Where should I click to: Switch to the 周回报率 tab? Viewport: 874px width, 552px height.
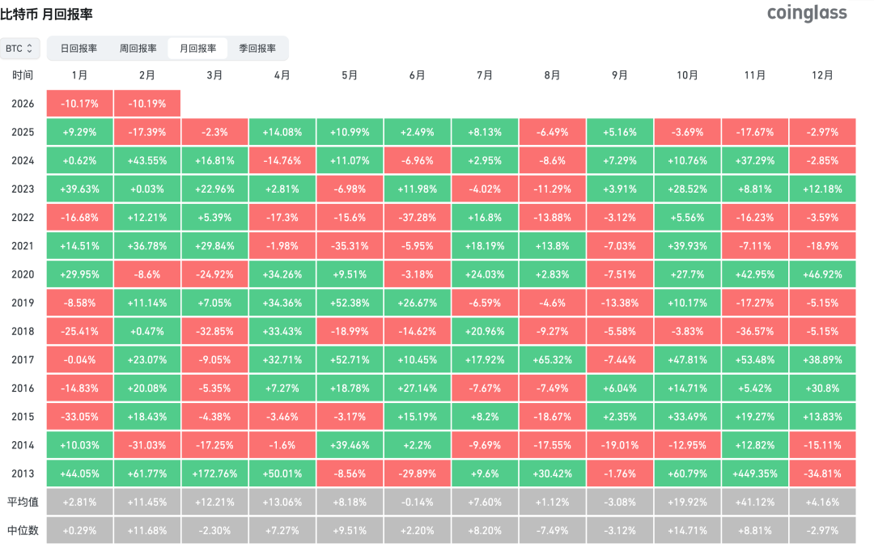[x=138, y=49]
